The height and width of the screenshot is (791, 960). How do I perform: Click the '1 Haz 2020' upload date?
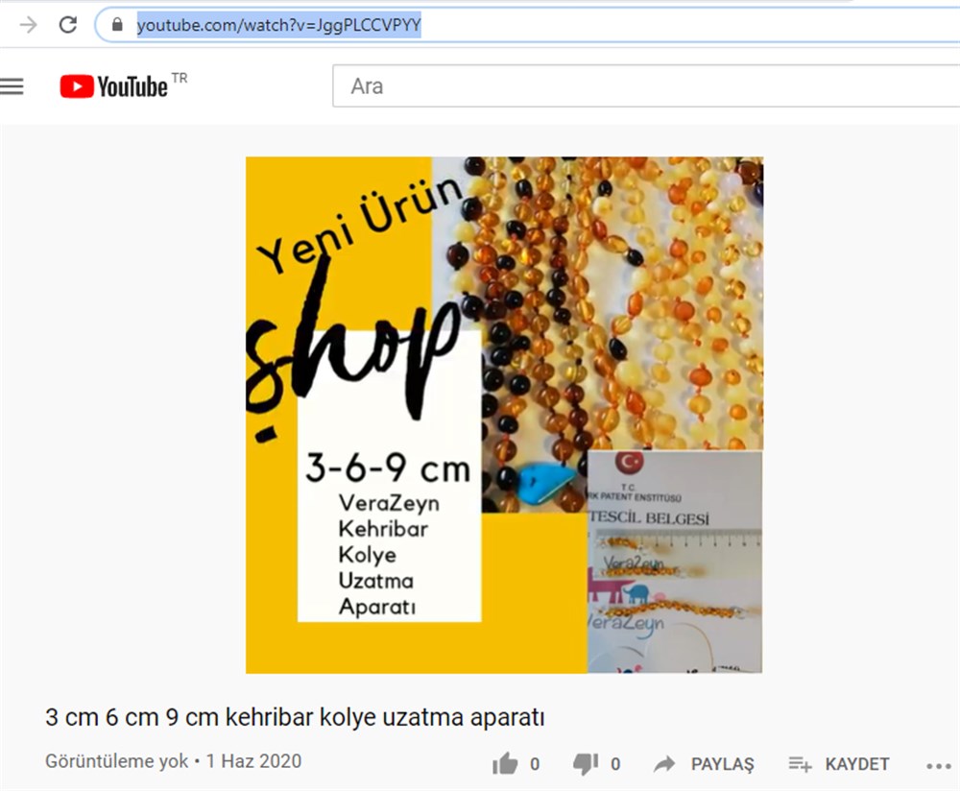253,761
